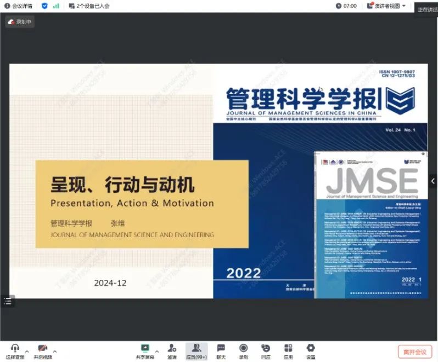This screenshot has height=362, width=438.
Task: Toggle camera with 开启视频 button
Action: coord(43,348)
